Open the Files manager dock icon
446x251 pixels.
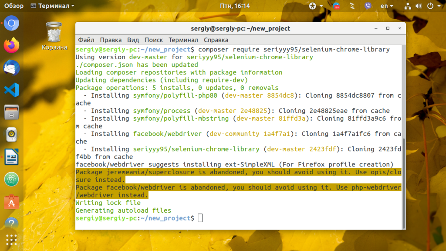(x=11, y=112)
